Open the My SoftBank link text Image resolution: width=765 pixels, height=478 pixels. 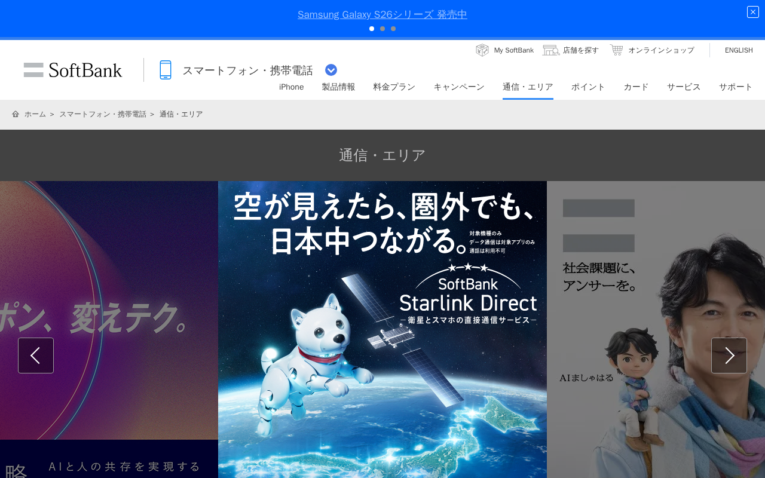click(x=514, y=50)
